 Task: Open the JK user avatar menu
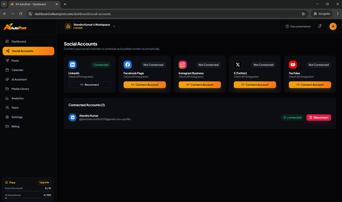pos(333,26)
